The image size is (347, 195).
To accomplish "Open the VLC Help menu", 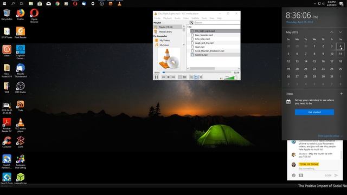I will pyautogui.click(x=219, y=18).
